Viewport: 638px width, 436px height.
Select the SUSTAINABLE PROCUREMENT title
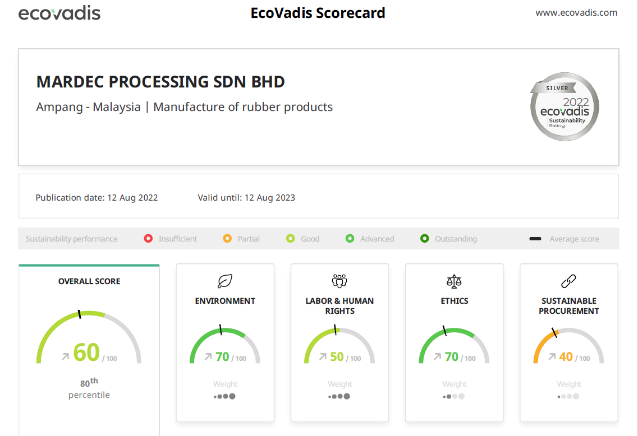[x=569, y=305]
